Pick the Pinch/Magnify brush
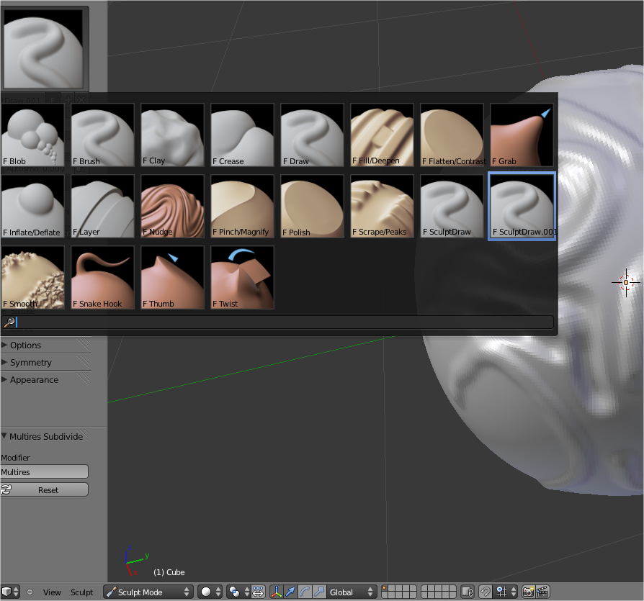 pyautogui.click(x=242, y=207)
